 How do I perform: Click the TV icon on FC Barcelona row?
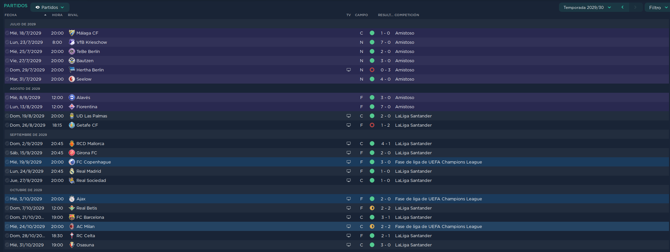pyautogui.click(x=348, y=217)
